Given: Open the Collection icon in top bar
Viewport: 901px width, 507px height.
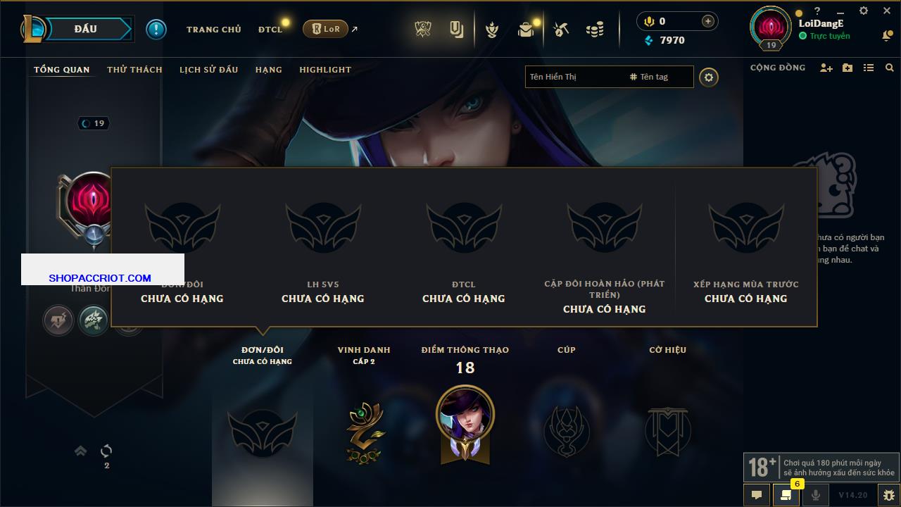Looking at the screenshot, I should [457, 30].
